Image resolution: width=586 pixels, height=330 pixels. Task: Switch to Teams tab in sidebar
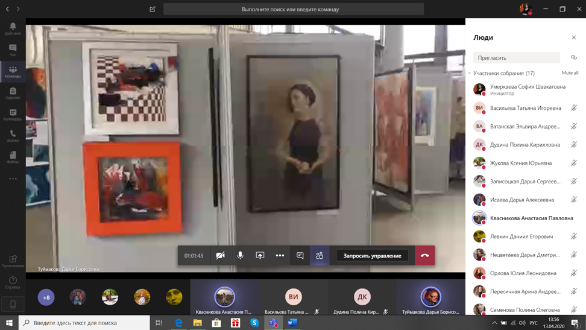tap(13, 72)
